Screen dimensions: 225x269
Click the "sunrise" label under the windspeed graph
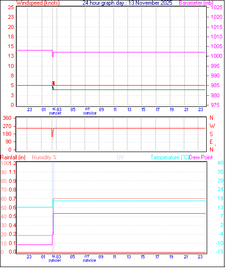point(90,113)
